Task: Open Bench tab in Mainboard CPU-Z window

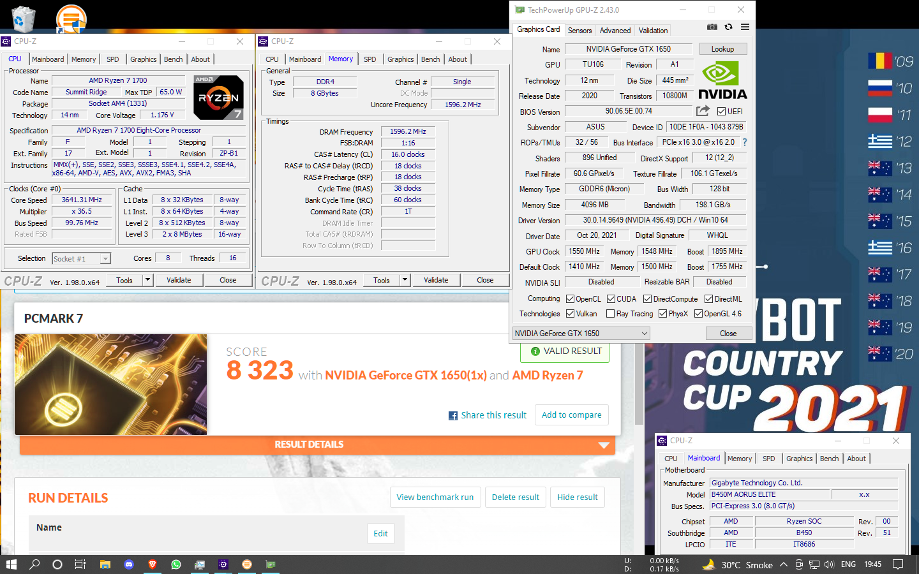Action: 829,459
